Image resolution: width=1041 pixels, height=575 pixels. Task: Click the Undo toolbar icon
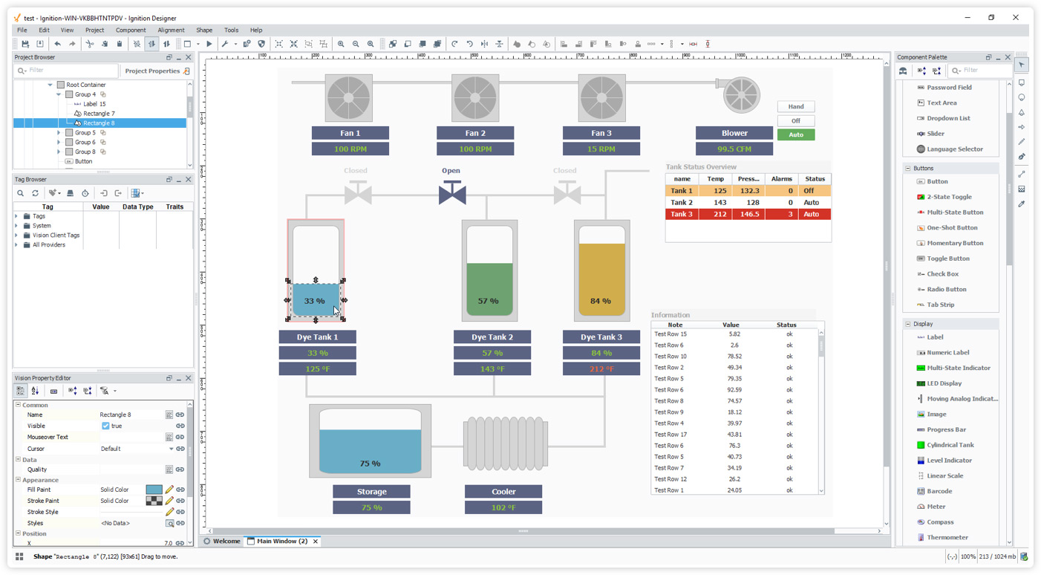58,44
